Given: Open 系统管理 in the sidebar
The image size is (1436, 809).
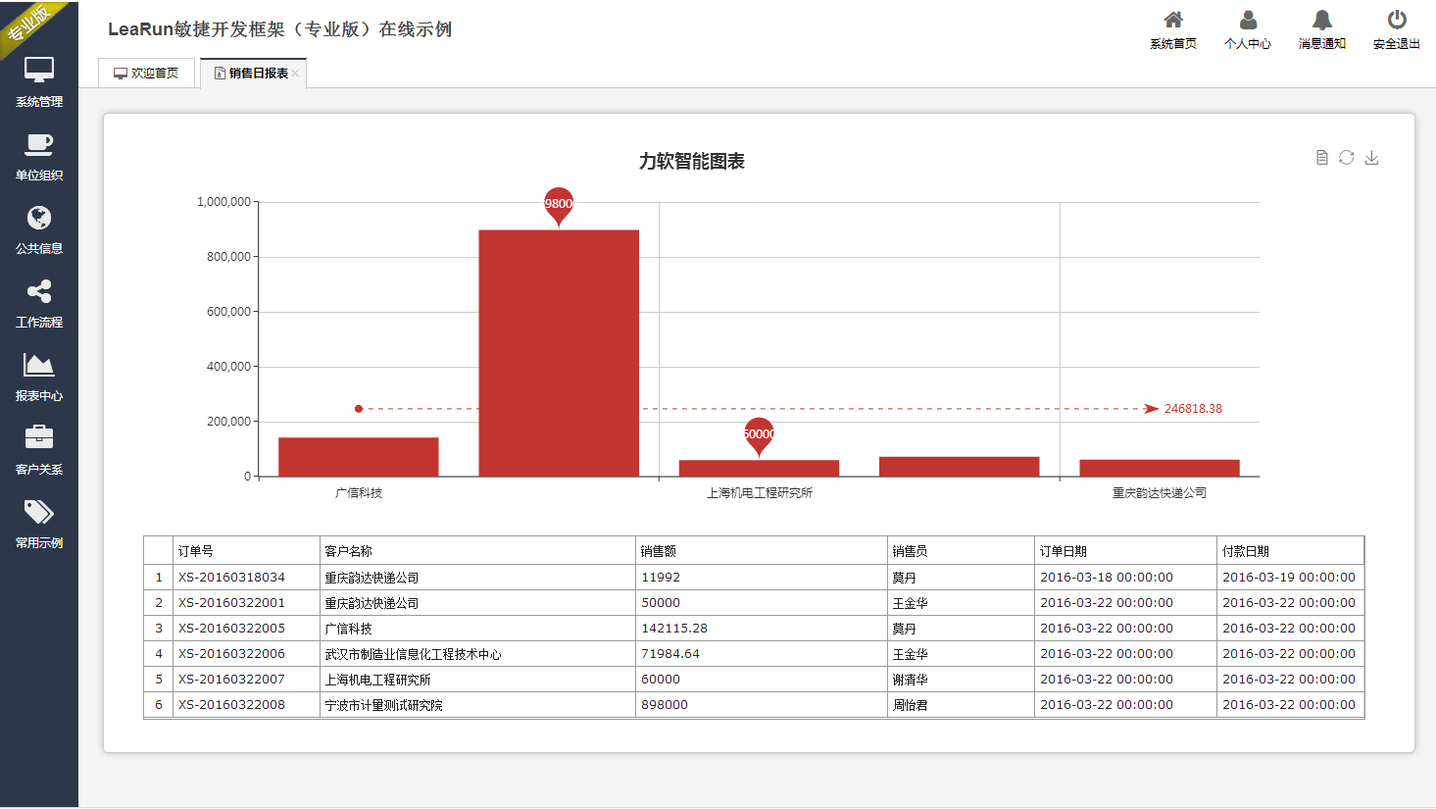Looking at the screenshot, I should point(39,82).
